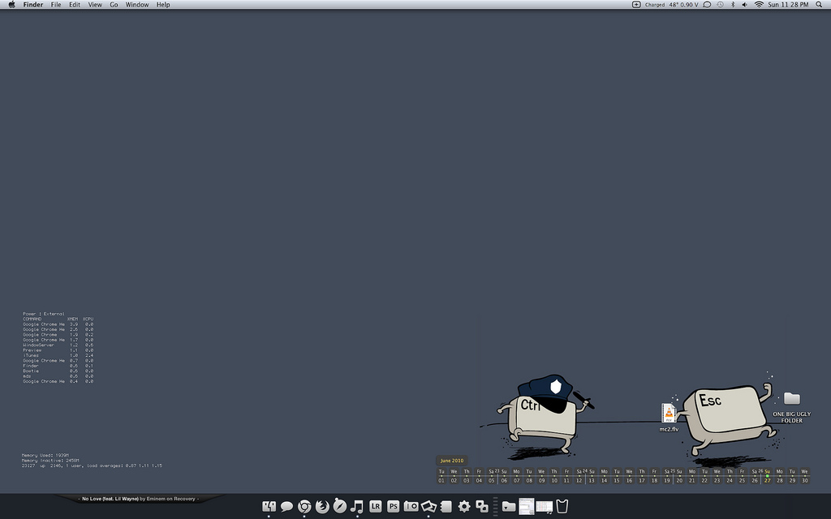
Task: Open System Preferences gear in dock
Action: (x=464, y=506)
